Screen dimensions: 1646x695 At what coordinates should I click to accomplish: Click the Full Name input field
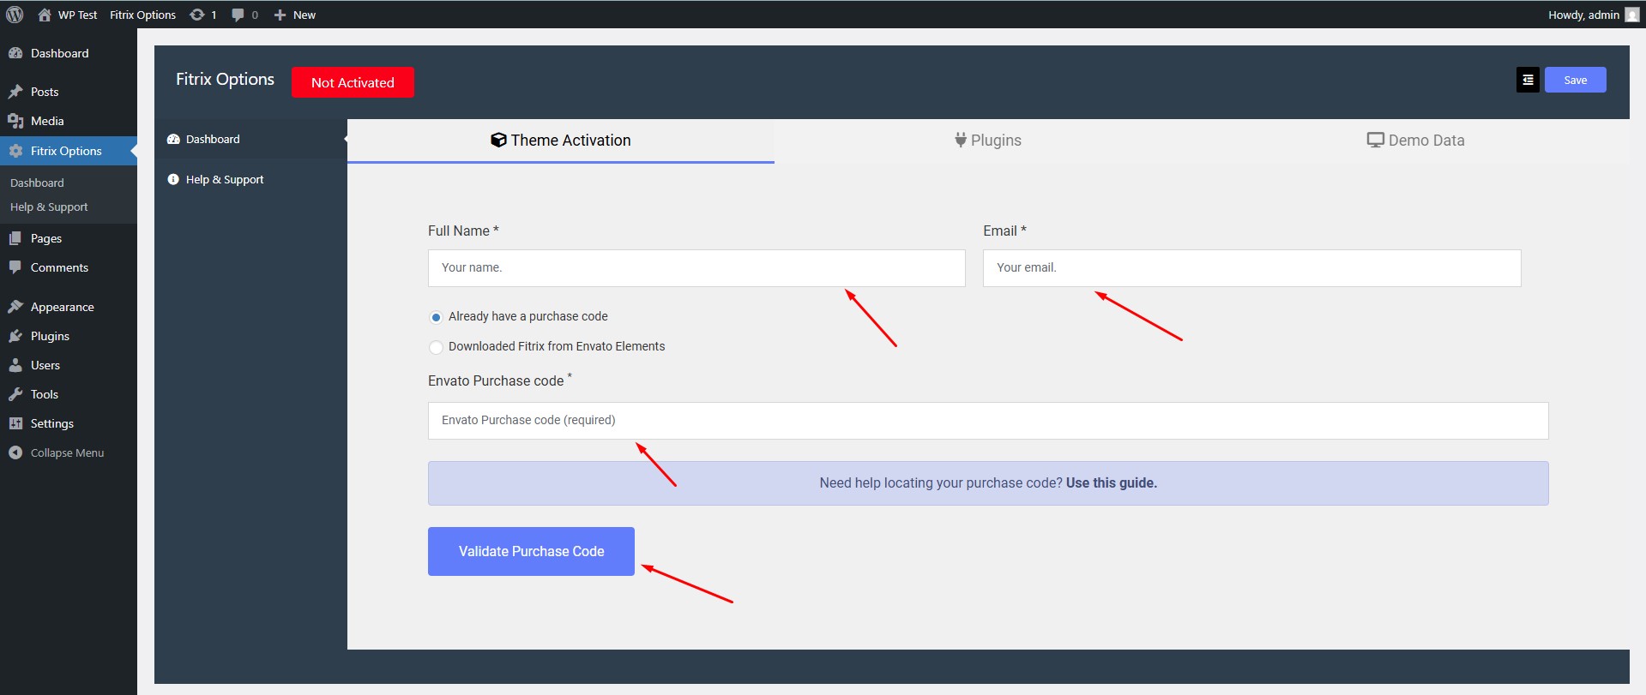pyautogui.click(x=696, y=268)
